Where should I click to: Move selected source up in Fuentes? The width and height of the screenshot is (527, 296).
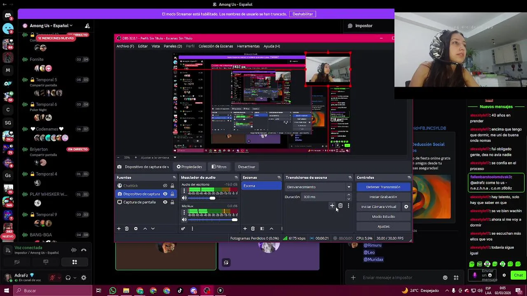coord(145,229)
